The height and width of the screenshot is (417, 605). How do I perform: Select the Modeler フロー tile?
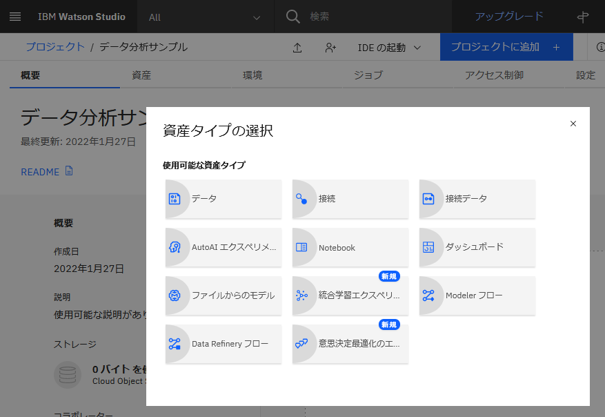tap(477, 295)
